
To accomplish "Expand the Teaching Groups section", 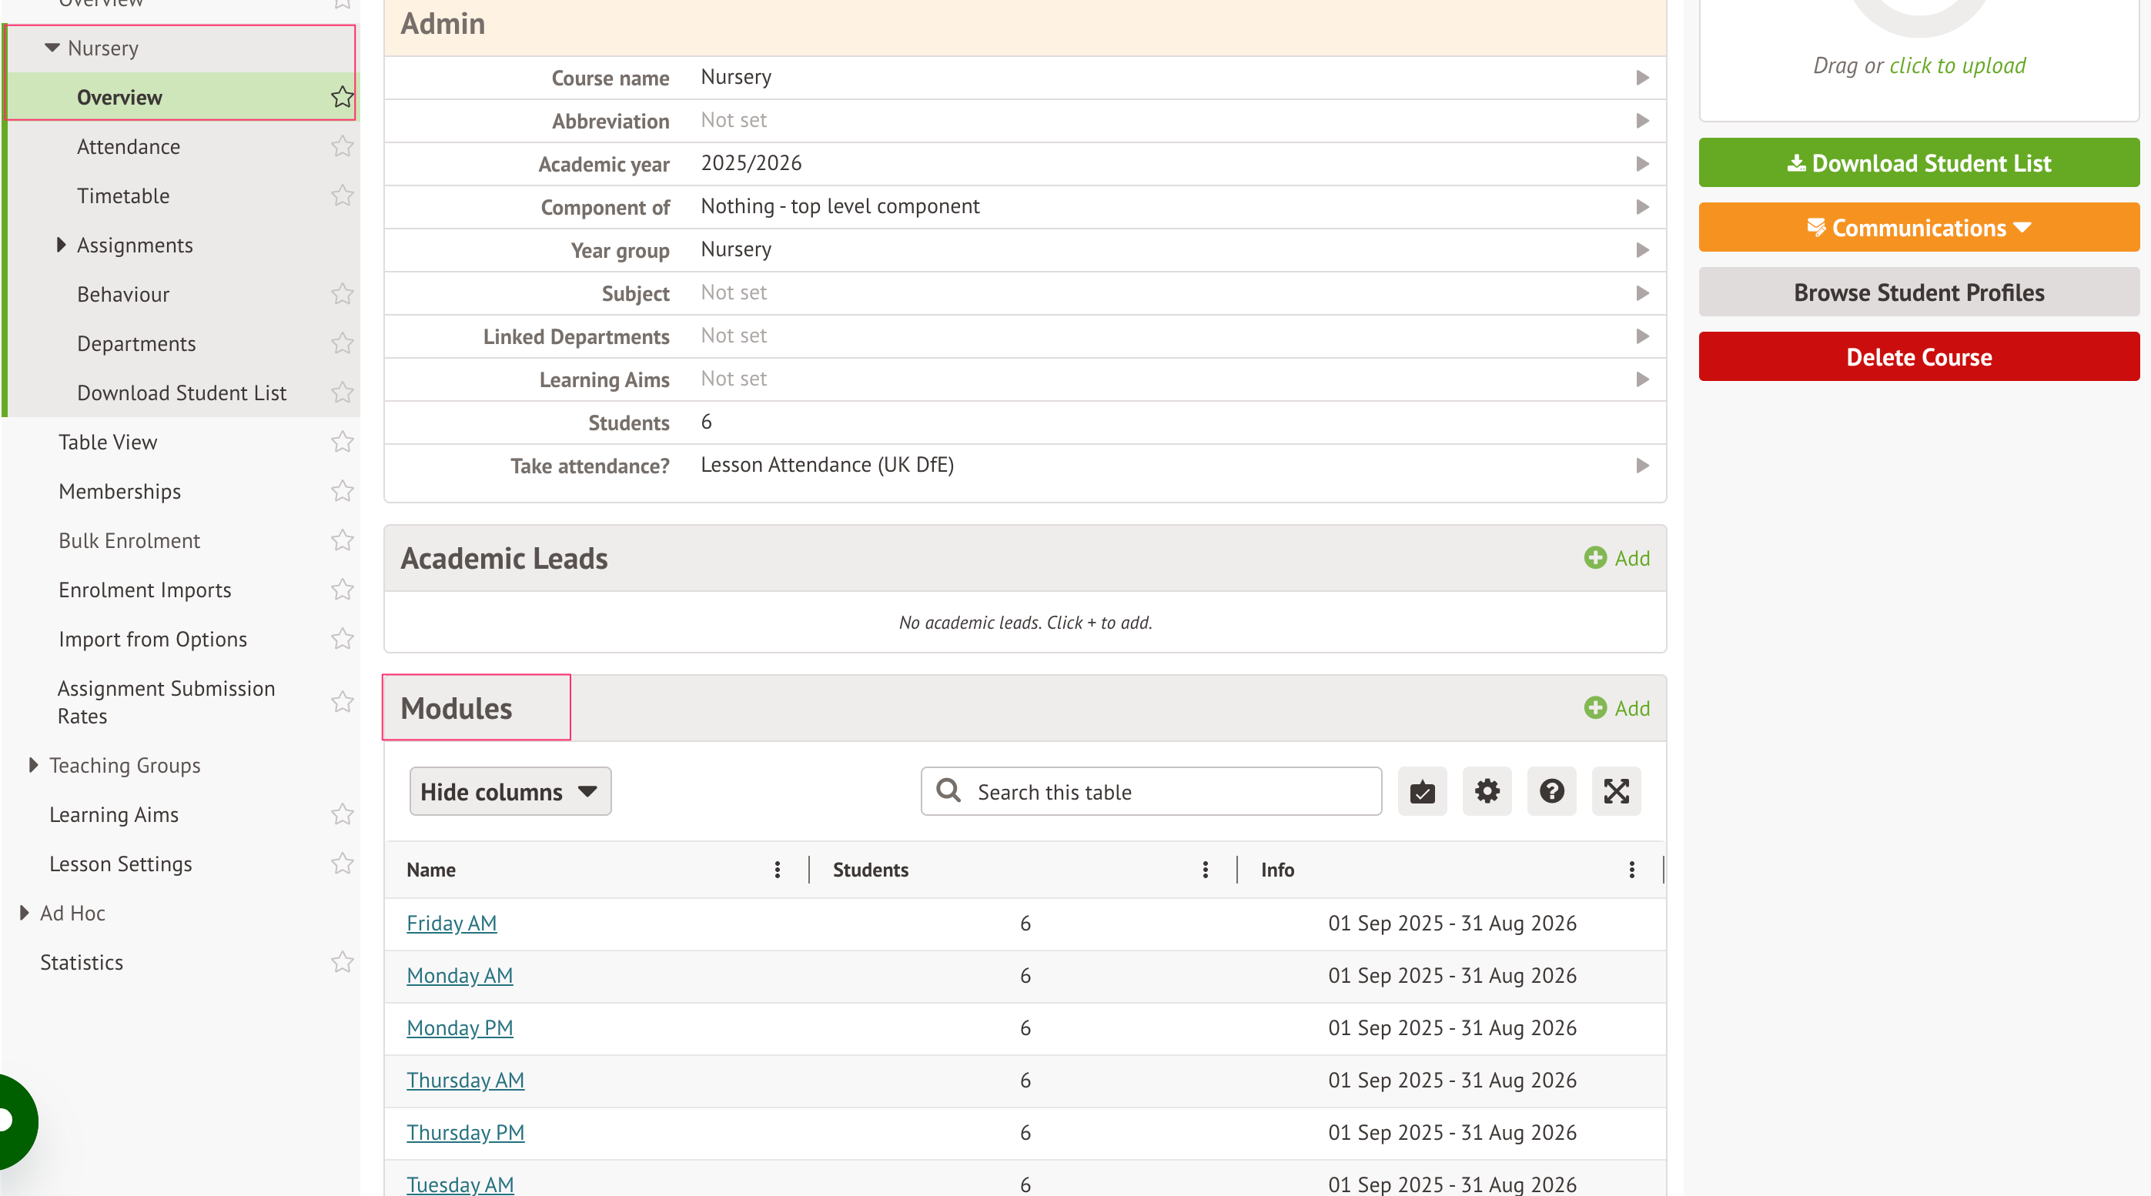I will point(33,765).
